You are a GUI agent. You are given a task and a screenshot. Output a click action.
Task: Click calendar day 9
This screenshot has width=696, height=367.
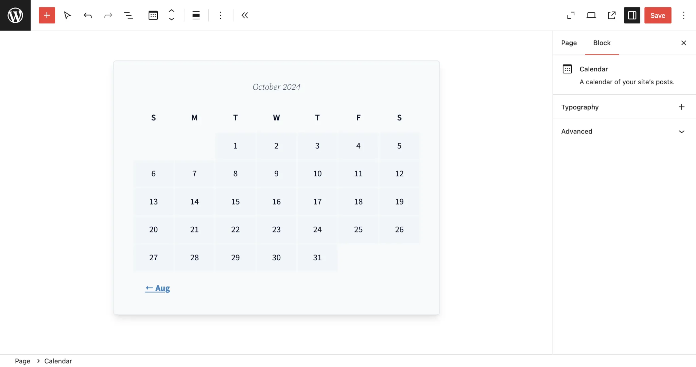point(276,174)
